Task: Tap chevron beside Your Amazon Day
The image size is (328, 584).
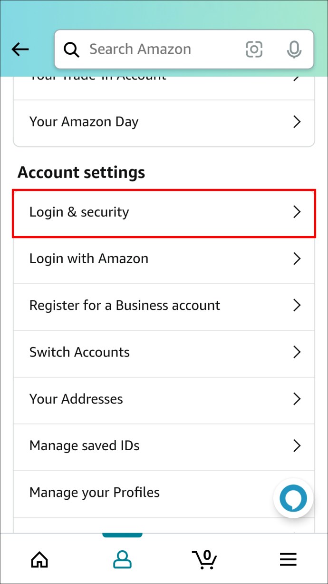Action: 297,122
